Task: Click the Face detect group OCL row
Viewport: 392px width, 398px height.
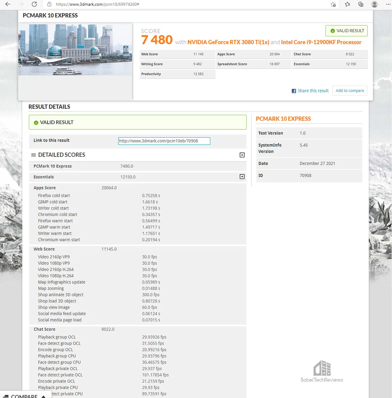Action: [x=138, y=344]
